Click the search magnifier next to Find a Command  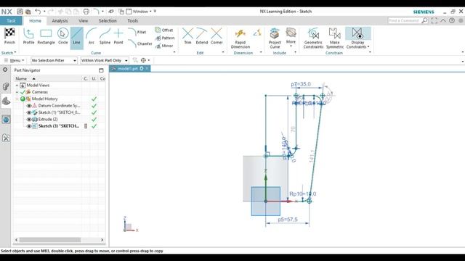[x=424, y=20]
